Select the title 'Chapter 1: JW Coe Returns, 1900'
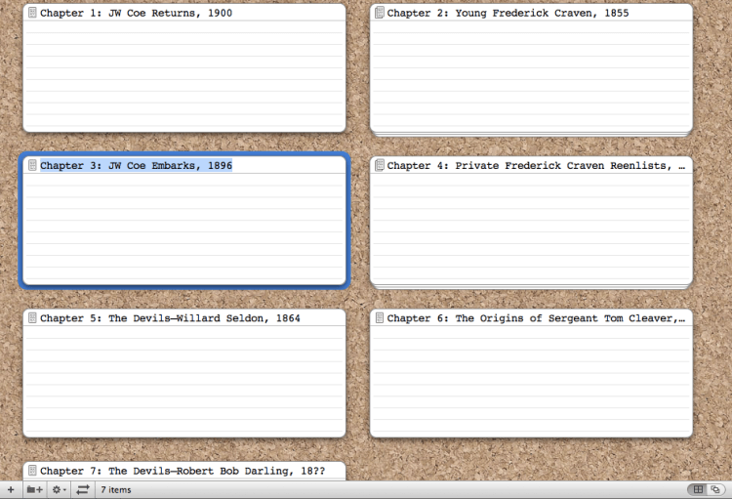Screen dimensions: 732x499 click(x=136, y=14)
